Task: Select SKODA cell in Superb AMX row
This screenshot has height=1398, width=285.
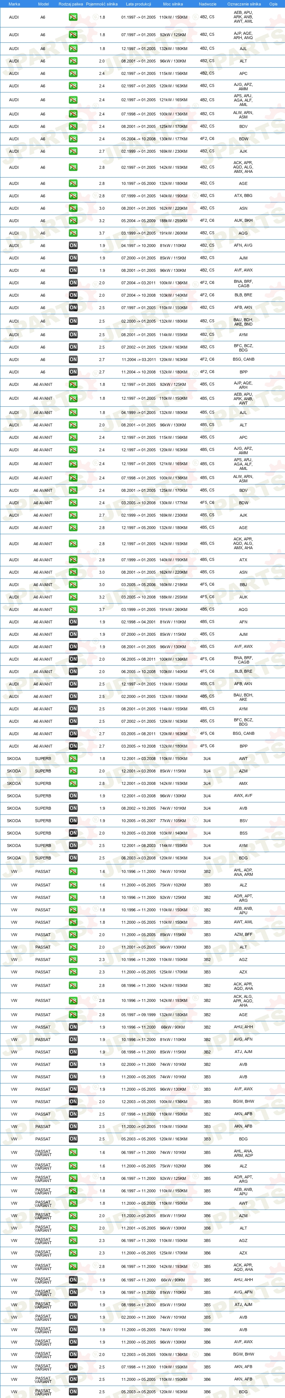Action: pos(14,784)
